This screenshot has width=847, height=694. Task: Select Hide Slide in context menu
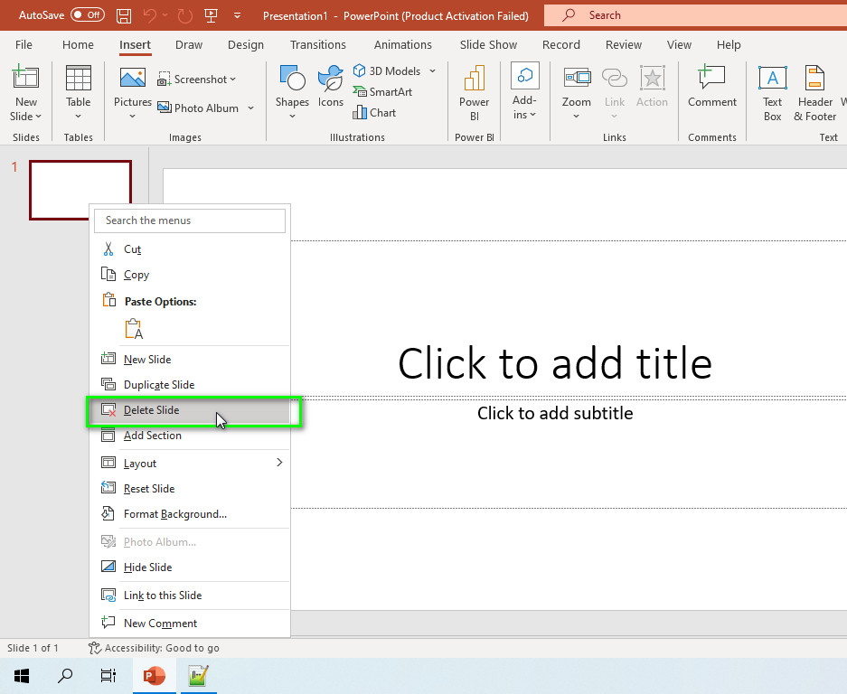point(190,567)
